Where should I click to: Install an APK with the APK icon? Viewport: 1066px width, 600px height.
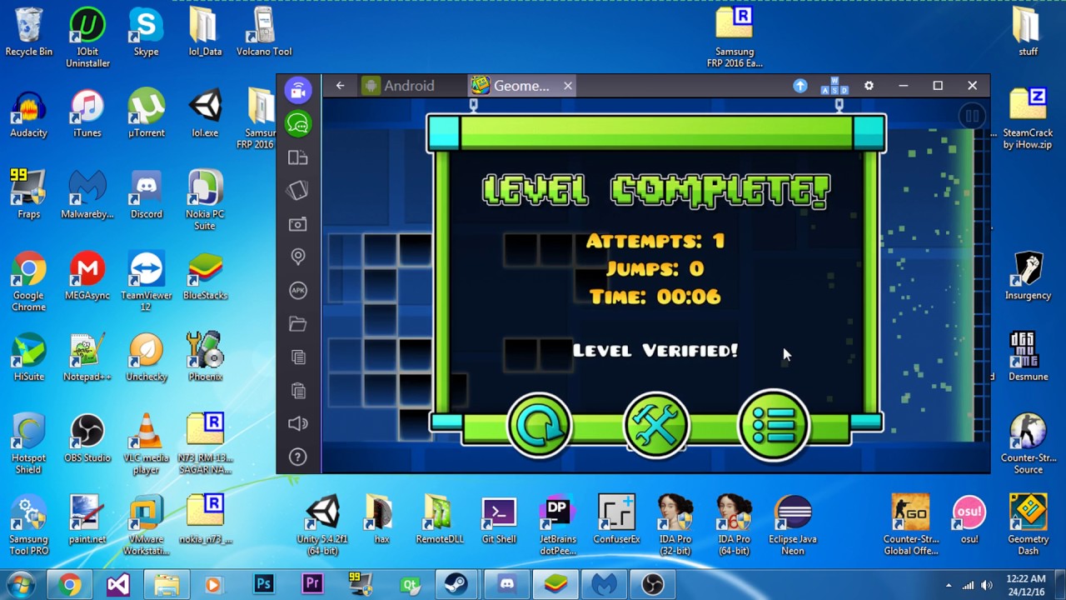point(298,290)
